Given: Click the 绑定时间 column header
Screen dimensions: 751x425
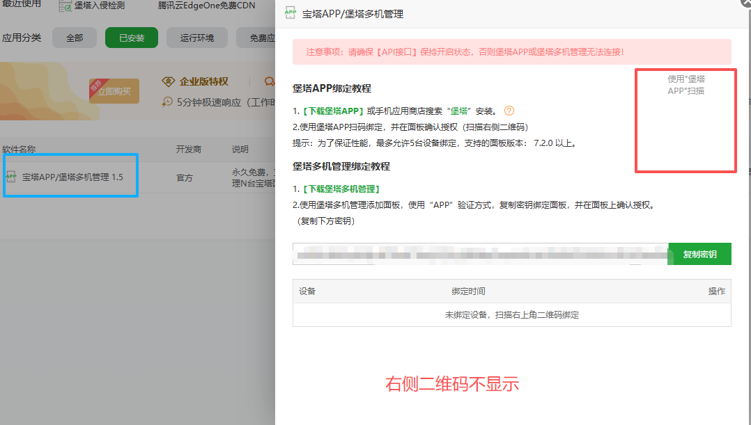Looking at the screenshot, I should click(468, 291).
